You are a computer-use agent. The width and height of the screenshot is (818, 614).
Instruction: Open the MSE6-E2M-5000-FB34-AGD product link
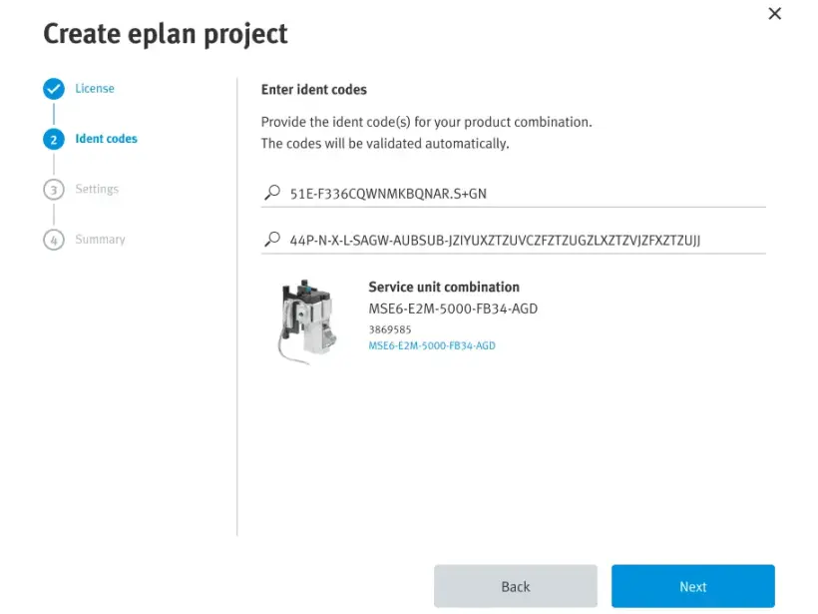(432, 346)
